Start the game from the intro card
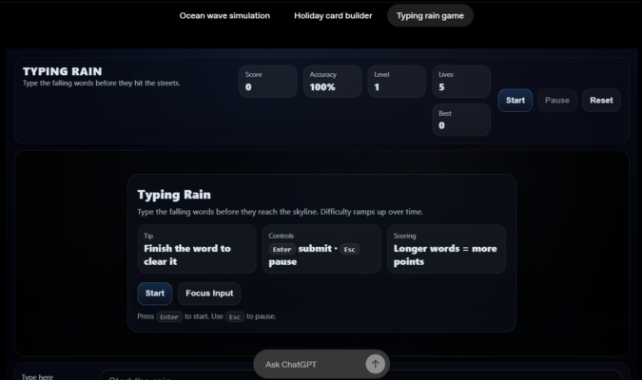The height and width of the screenshot is (380, 642). point(155,294)
